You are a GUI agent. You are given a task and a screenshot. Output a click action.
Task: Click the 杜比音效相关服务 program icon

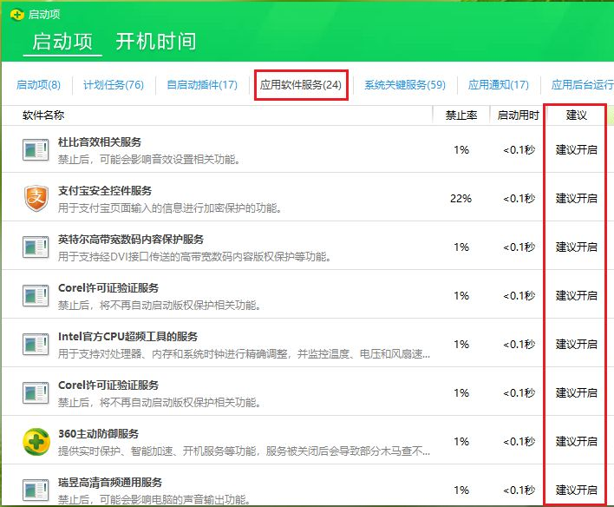(36, 150)
